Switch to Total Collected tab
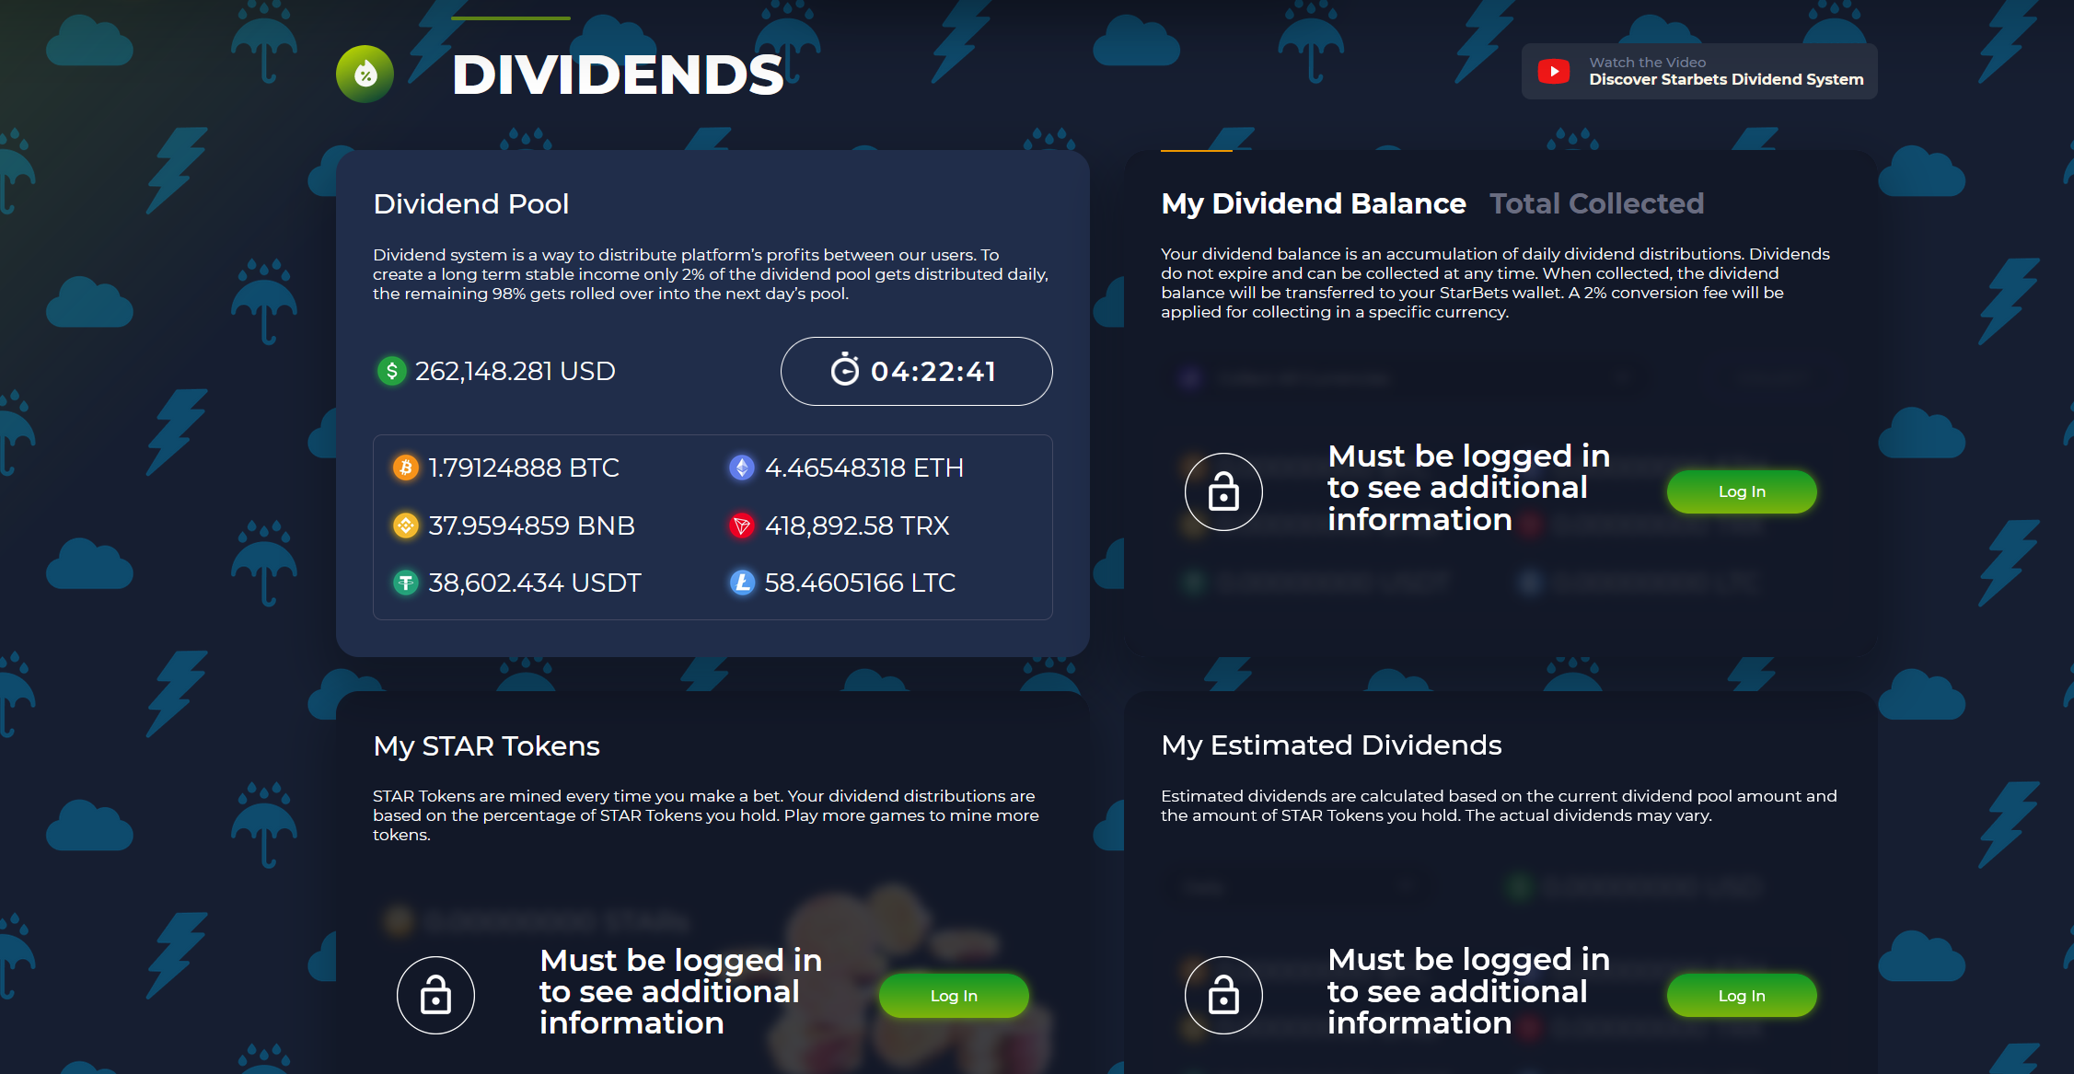This screenshot has height=1074, width=2074. tap(1597, 203)
